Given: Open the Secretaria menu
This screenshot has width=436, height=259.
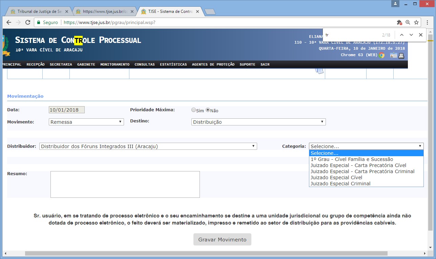Looking at the screenshot, I should 61,64.
